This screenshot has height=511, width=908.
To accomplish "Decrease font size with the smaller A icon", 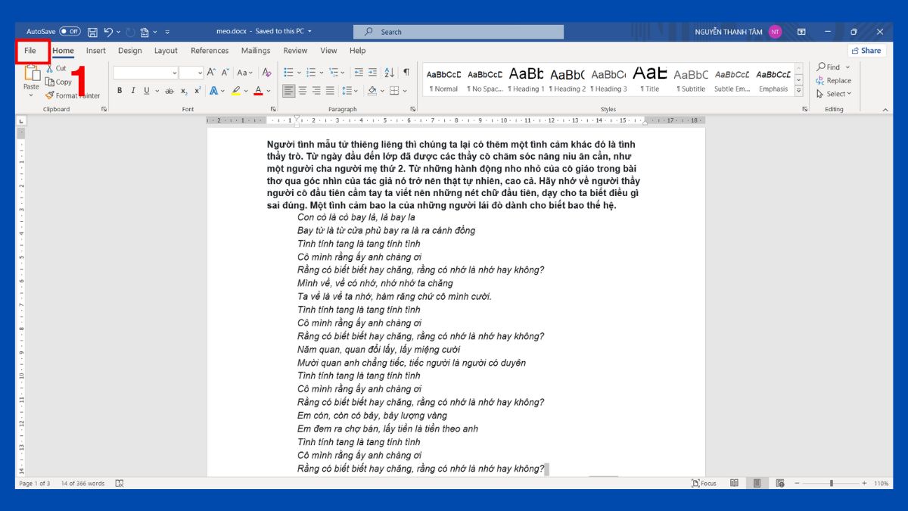I will 225,73.
